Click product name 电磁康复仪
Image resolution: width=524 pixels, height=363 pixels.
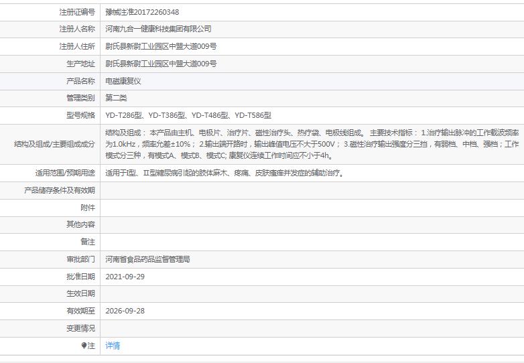coord(123,81)
